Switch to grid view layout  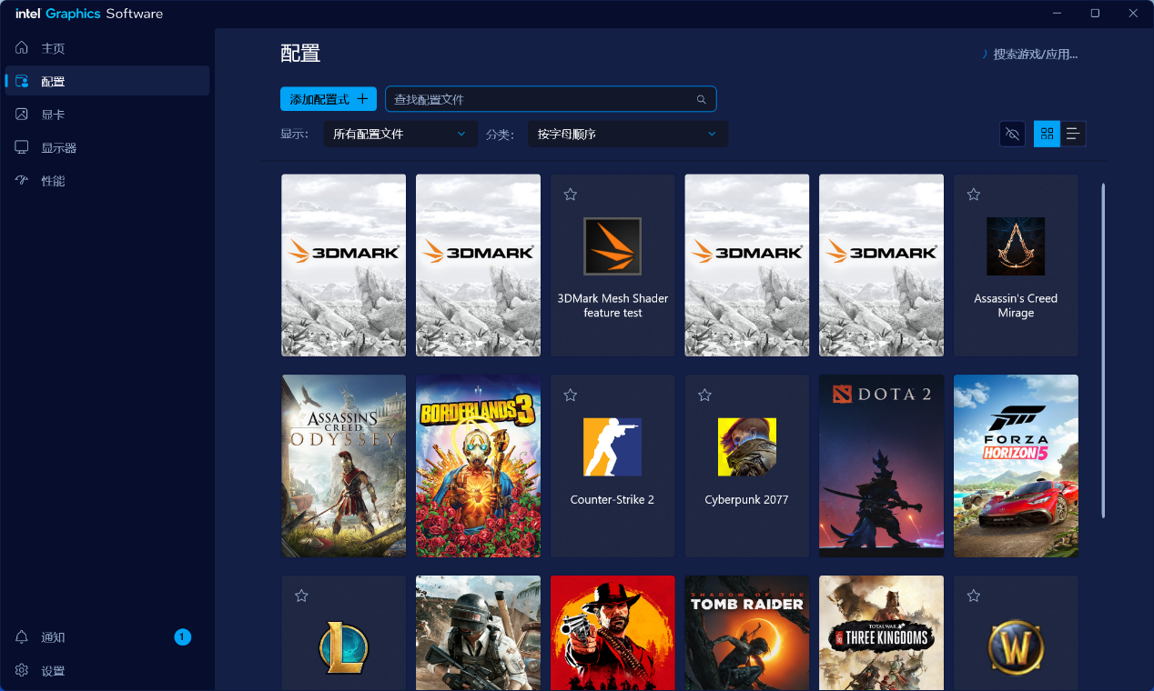(x=1047, y=134)
